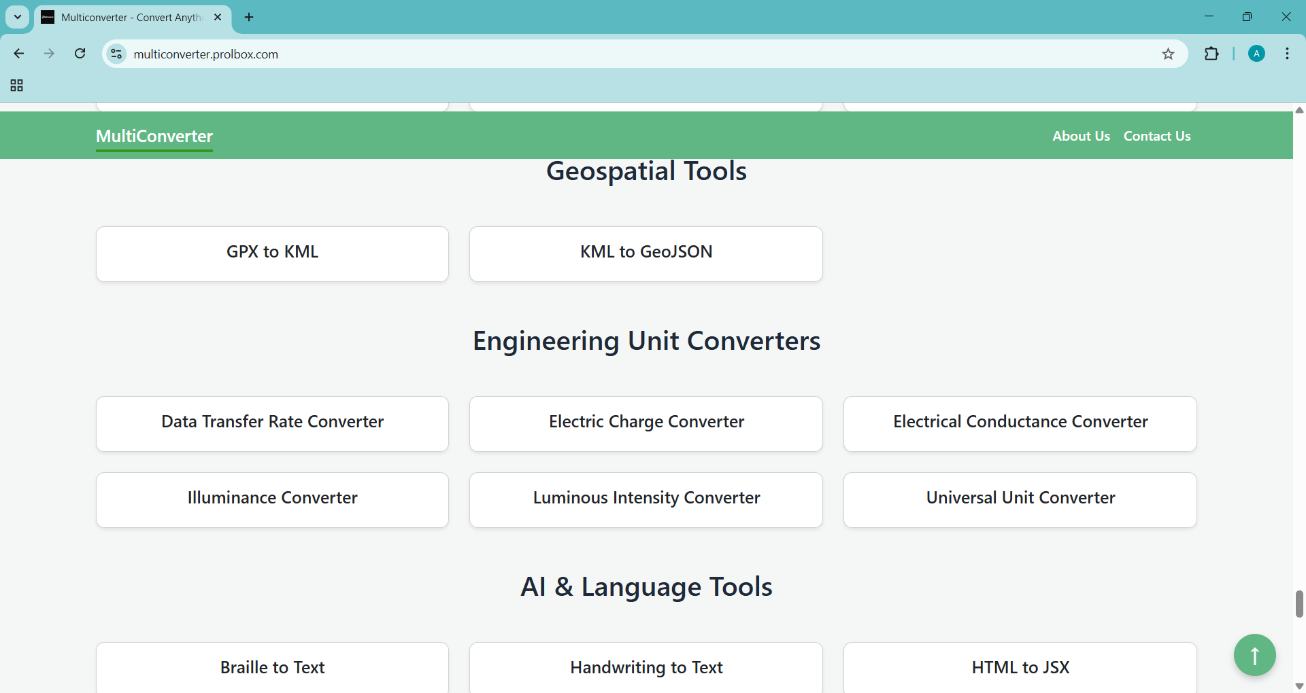
Task: Click the scroll-to-top green arrow button
Action: tap(1254, 655)
